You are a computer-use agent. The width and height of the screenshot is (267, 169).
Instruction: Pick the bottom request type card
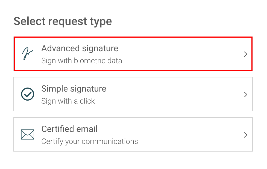click(133, 134)
